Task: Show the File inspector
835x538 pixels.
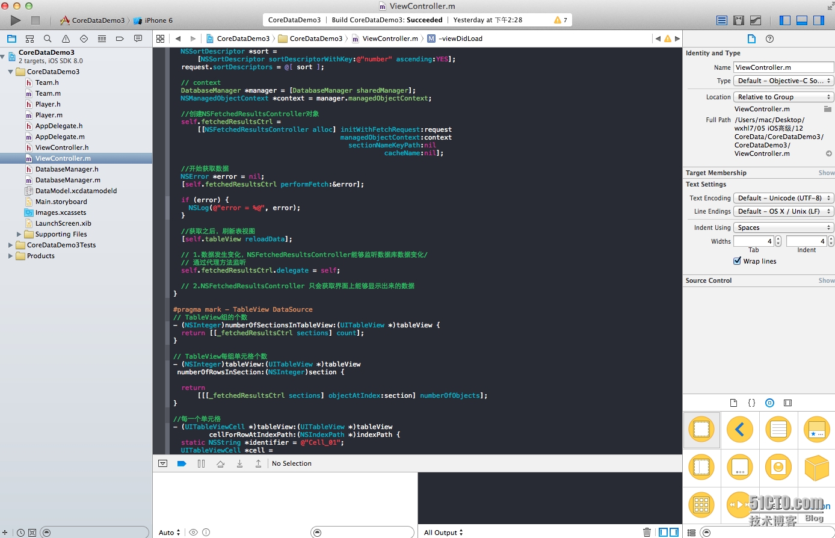Action: click(751, 39)
